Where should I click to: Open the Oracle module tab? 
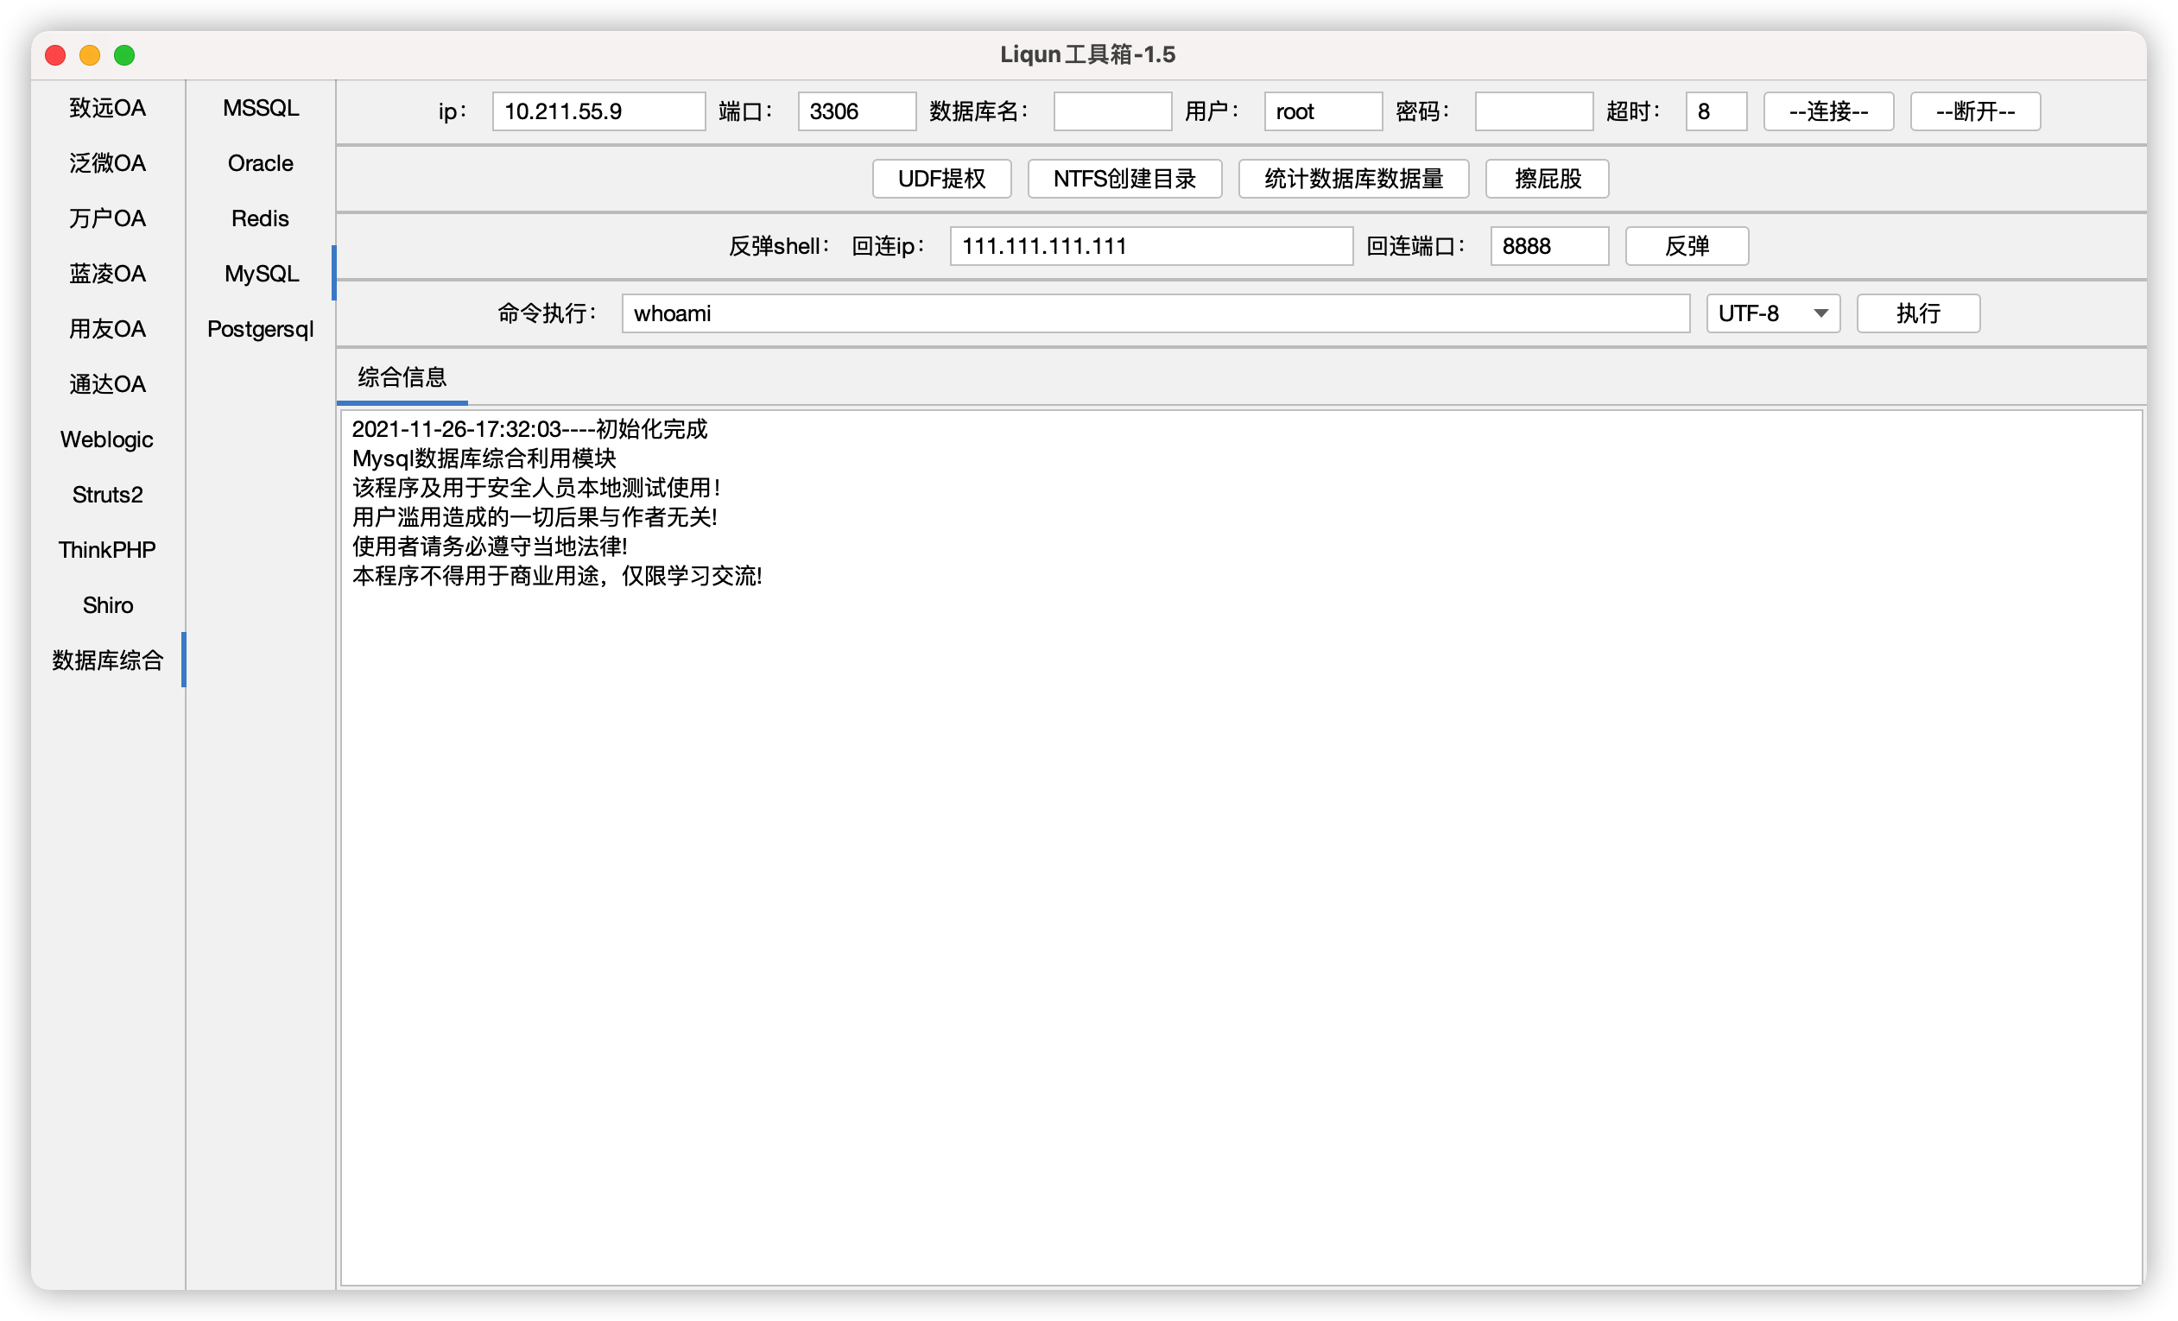[x=261, y=163]
